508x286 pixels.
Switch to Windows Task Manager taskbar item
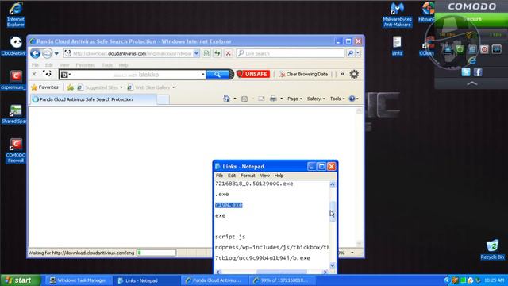(x=78, y=280)
